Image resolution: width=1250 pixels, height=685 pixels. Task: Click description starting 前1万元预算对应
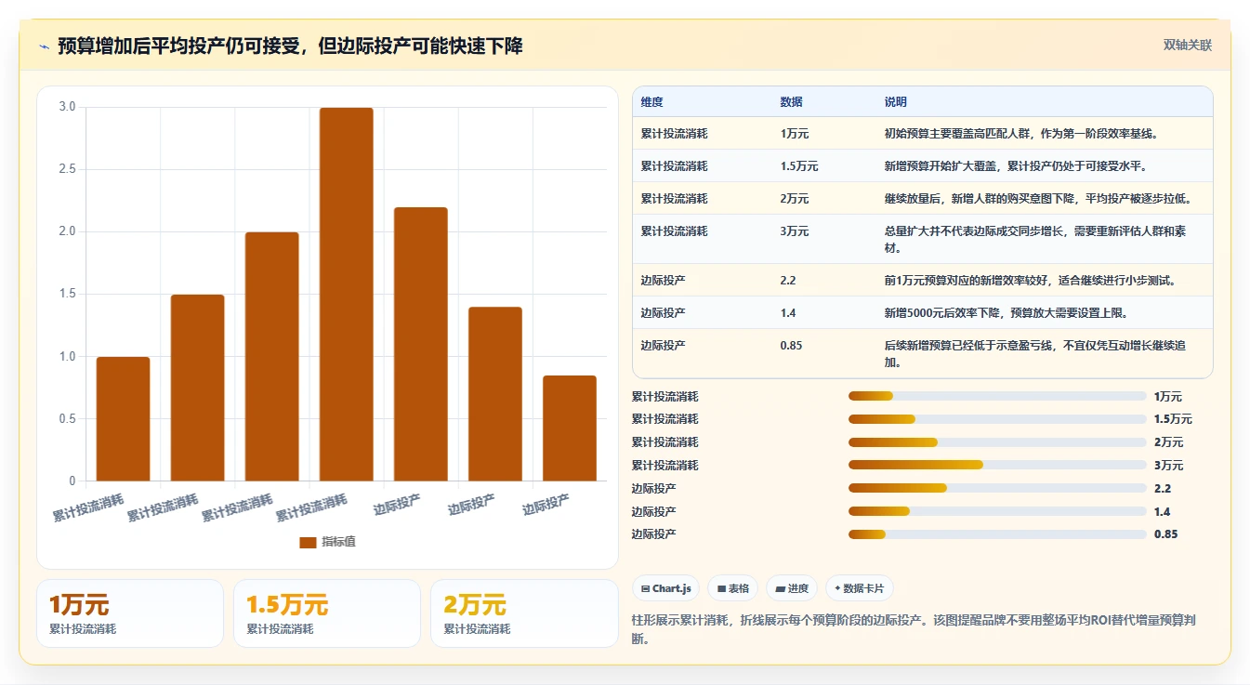click(x=1030, y=280)
